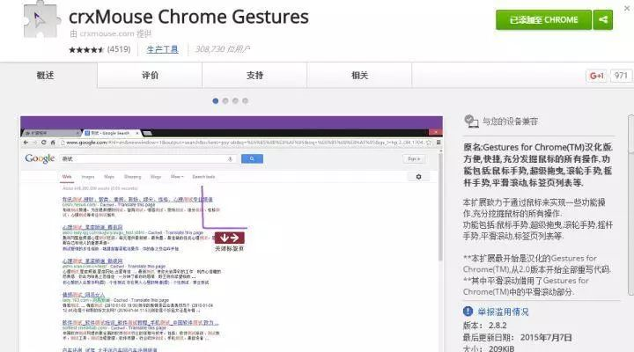Click the 与您的设备兼容 text
634x352 pixels.
tap(510, 121)
